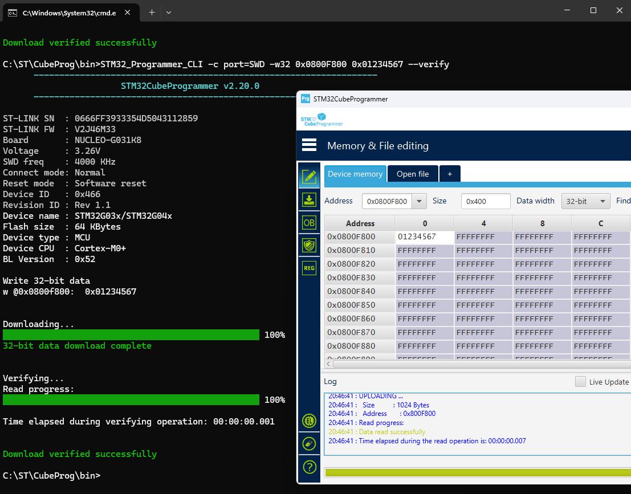
Task: Click the memory table horizontal scrollbar
Action: [x=481, y=364]
